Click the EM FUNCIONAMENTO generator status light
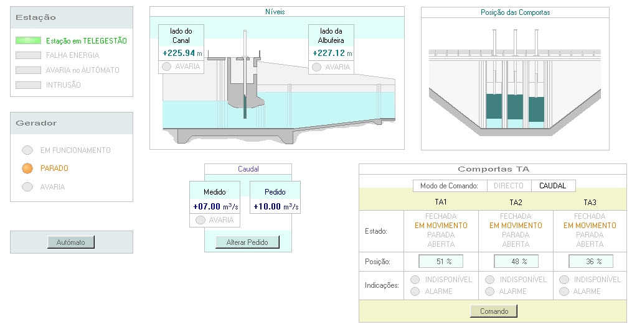 27,150
